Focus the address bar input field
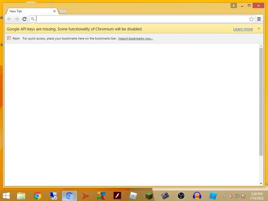 142,19
